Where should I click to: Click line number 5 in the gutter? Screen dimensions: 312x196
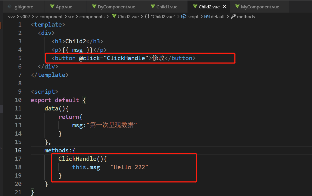[20, 58]
